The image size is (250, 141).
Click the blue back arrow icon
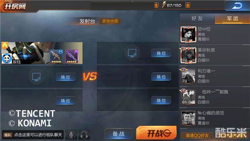coord(237,6)
